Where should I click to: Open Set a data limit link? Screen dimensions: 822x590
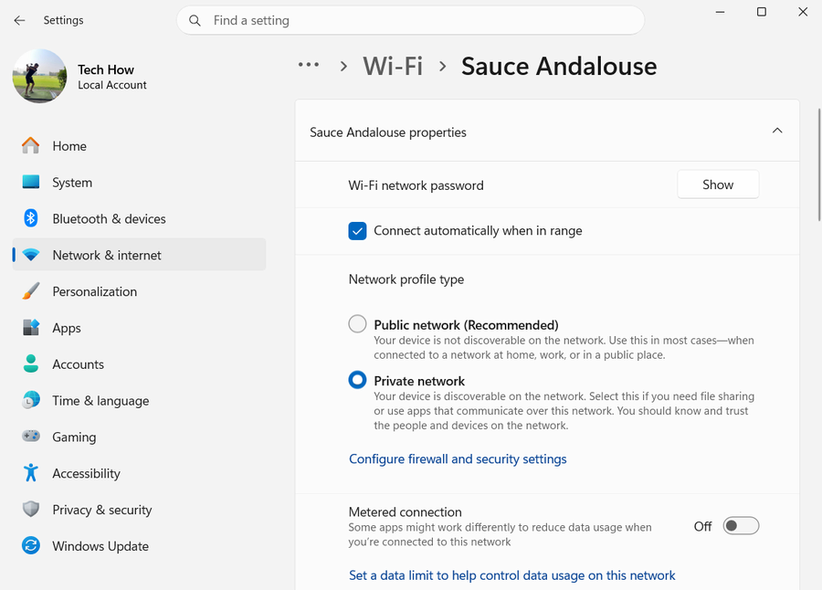pos(512,575)
